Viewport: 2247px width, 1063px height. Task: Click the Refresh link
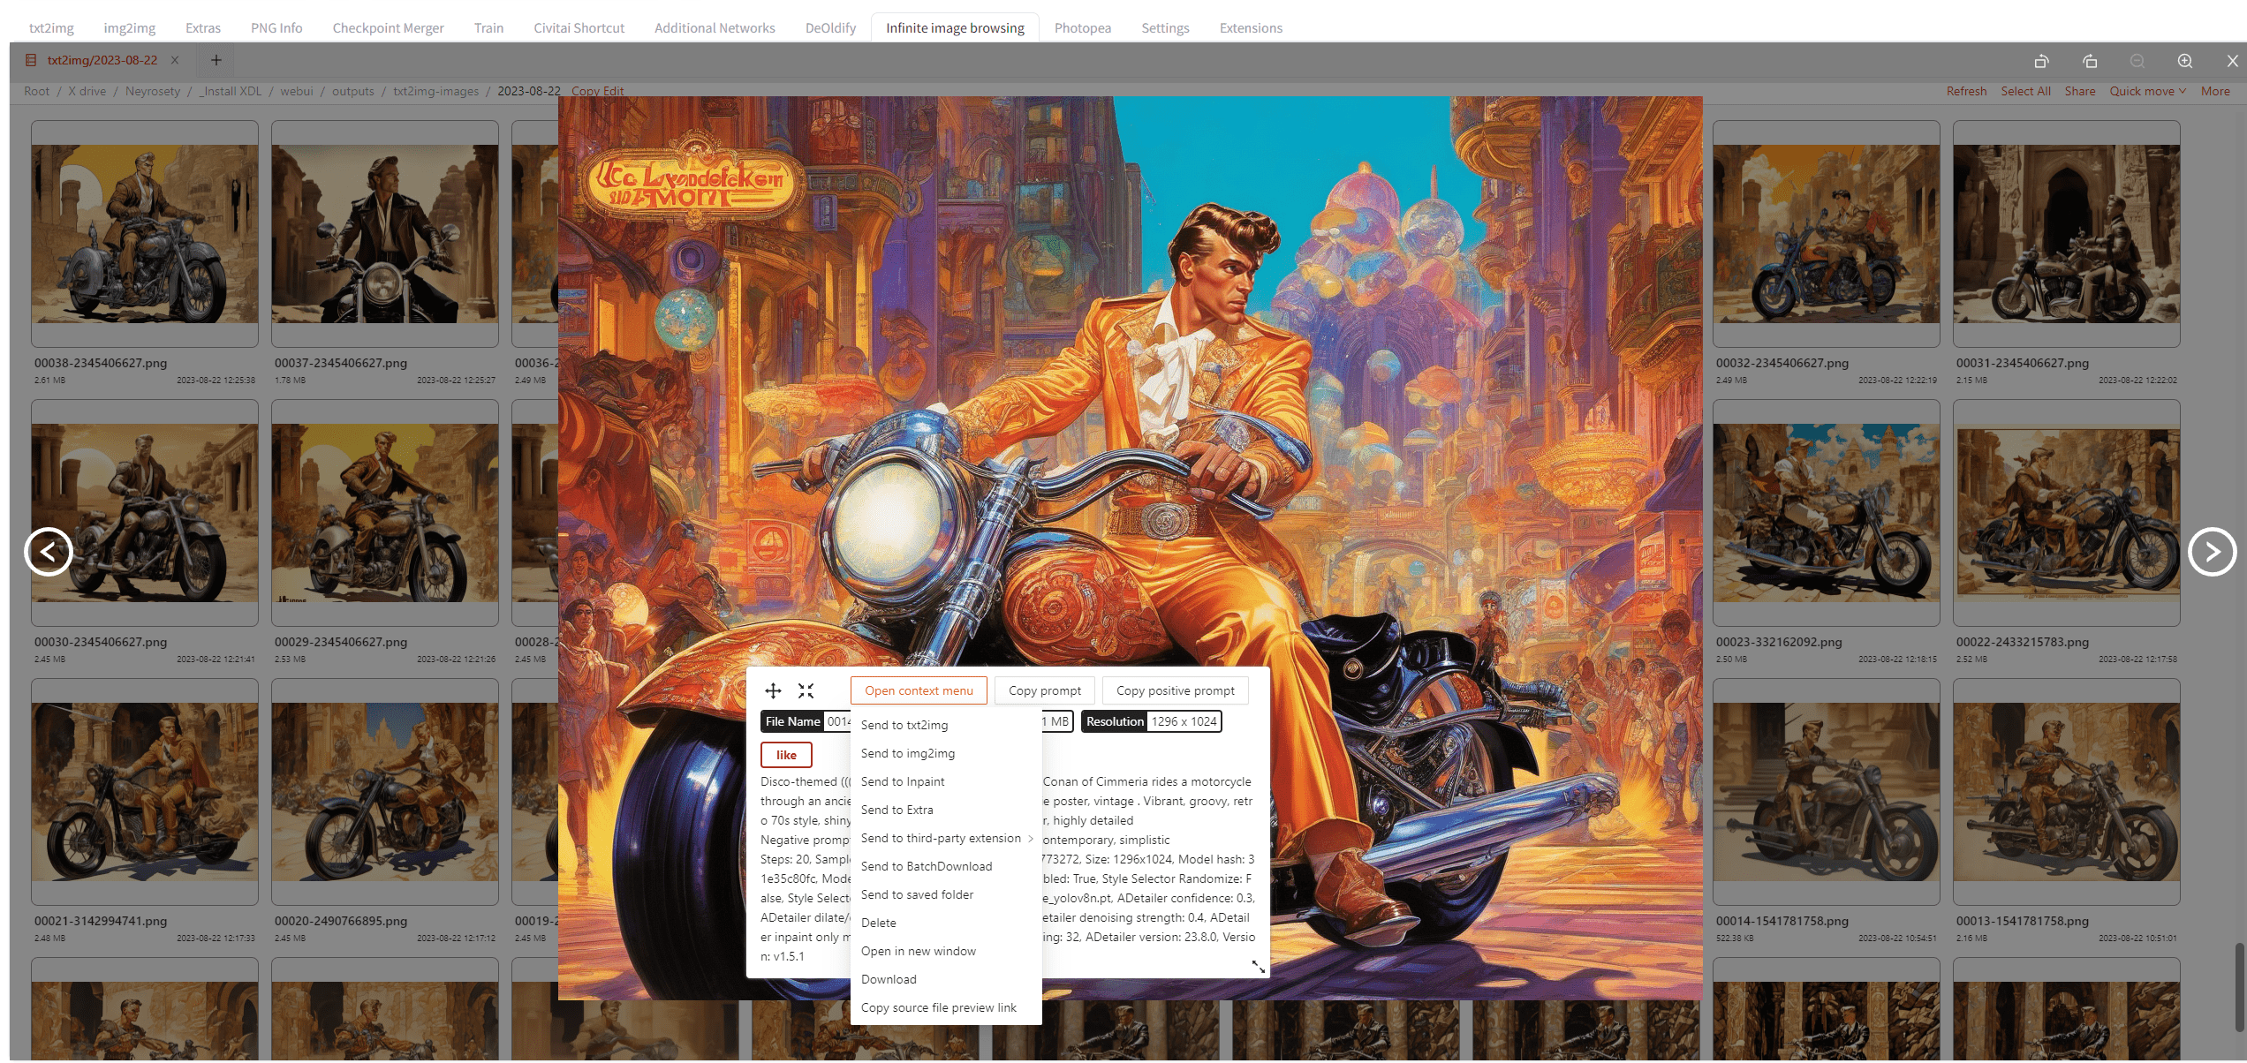click(1966, 91)
